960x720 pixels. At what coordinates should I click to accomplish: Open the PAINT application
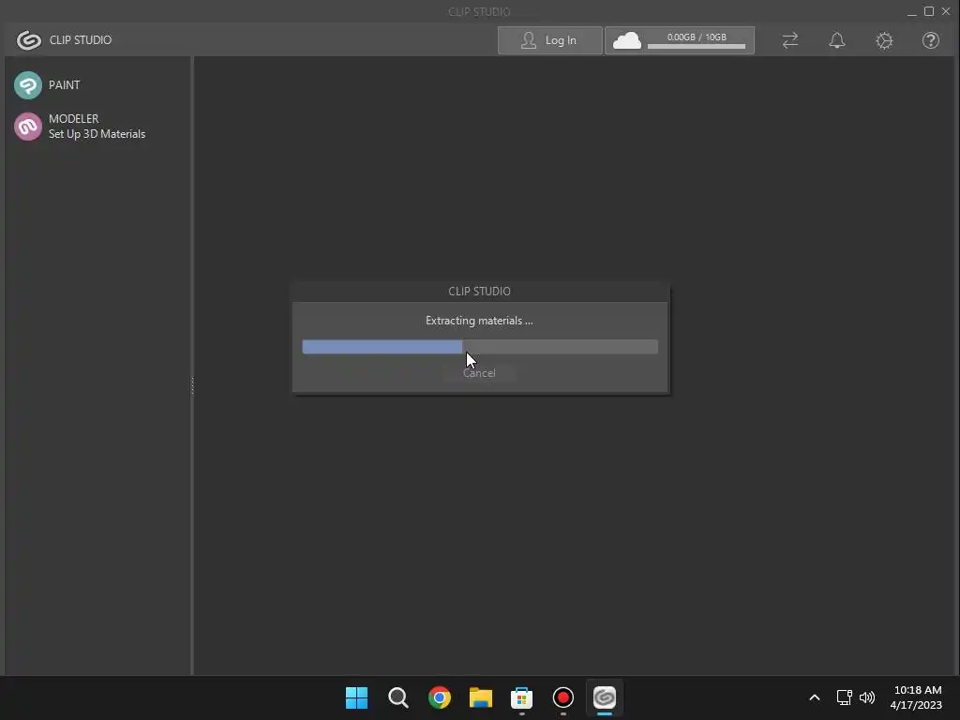[x=48, y=85]
